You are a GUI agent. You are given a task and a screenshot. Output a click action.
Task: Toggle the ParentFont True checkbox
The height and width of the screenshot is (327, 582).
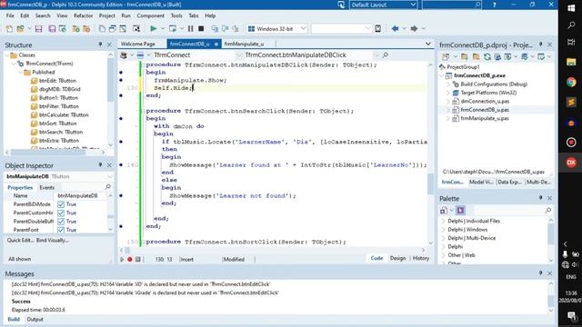[x=61, y=230]
